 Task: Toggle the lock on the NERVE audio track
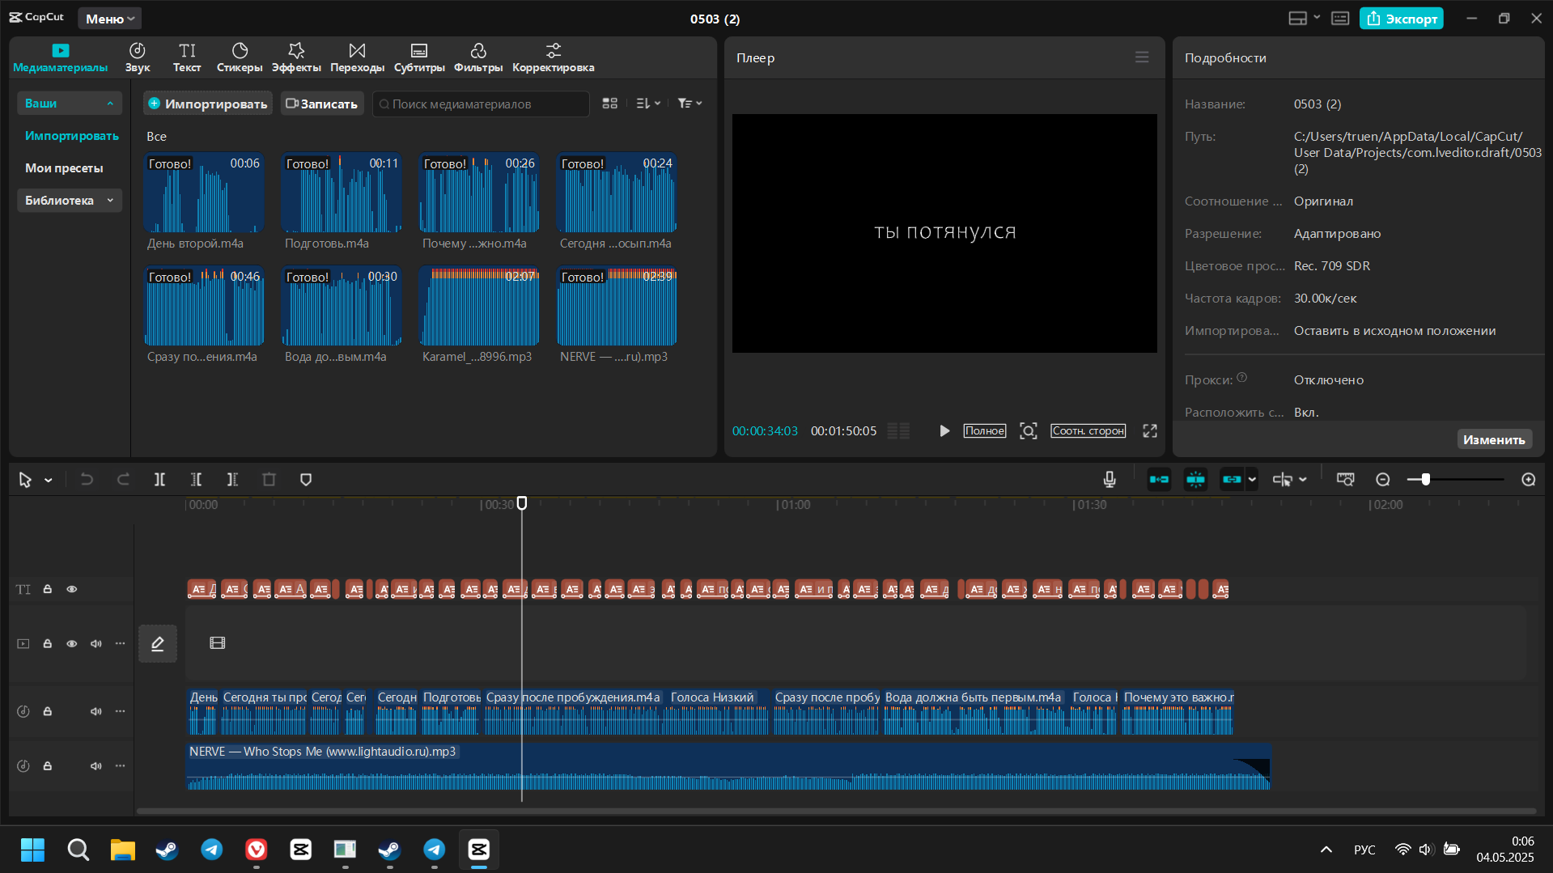[x=48, y=765]
